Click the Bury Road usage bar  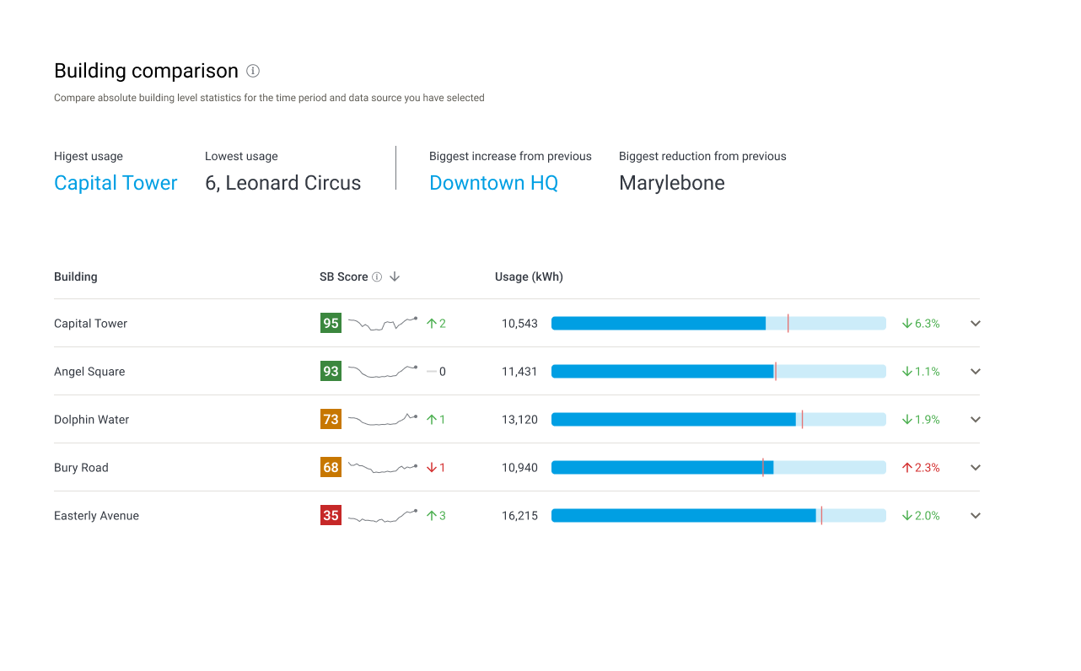point(718,467)
